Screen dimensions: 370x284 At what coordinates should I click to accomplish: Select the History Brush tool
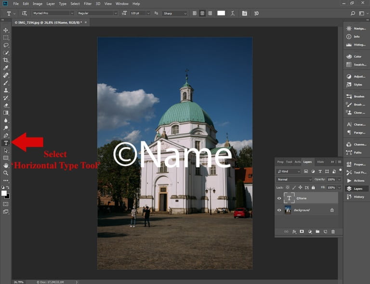coord(6,98)
